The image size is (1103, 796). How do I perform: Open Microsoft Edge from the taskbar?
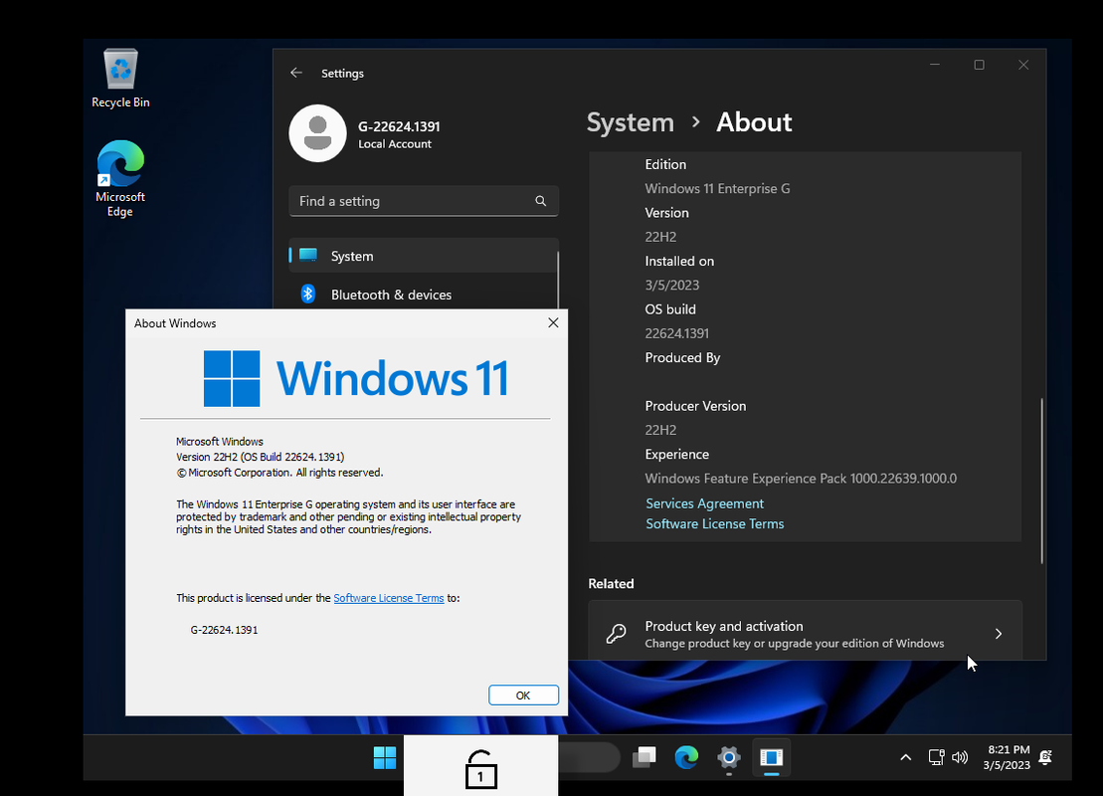[x=686, y=757]
